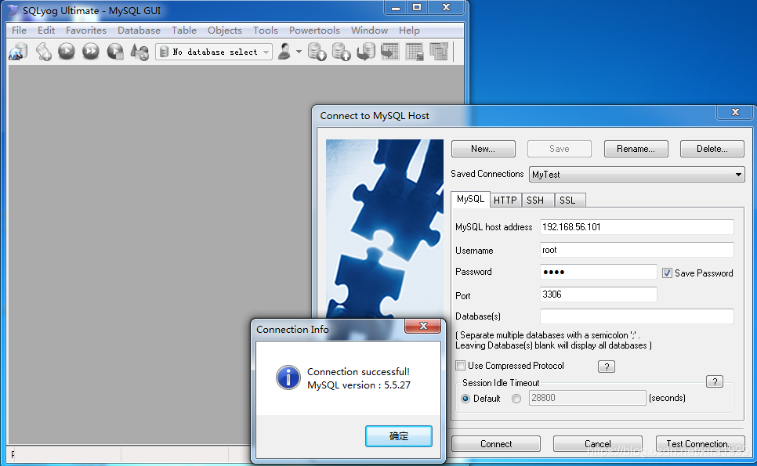Close the Connection Info dialog

click(423, 326)
